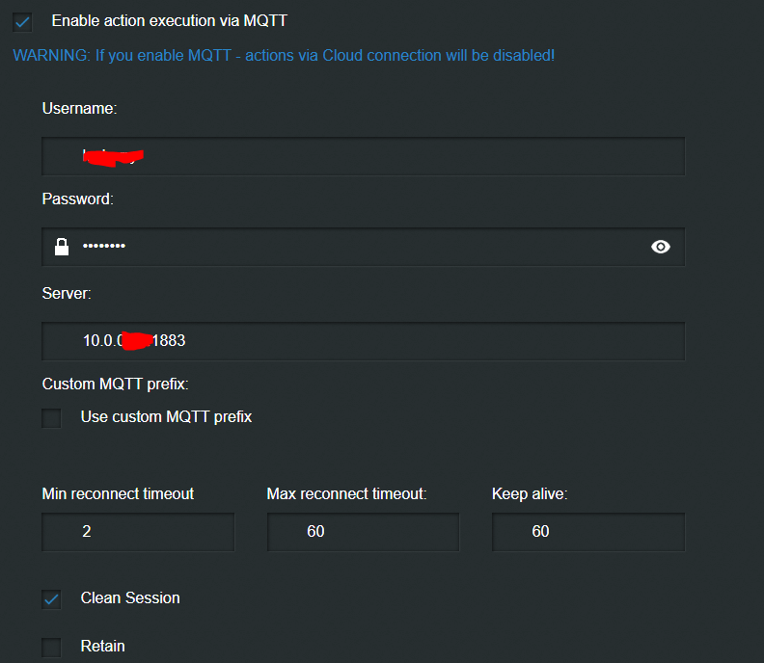764x663 pixels.
Task: Focus the Max reconnect timeout value box
Action: pos(363,532)
